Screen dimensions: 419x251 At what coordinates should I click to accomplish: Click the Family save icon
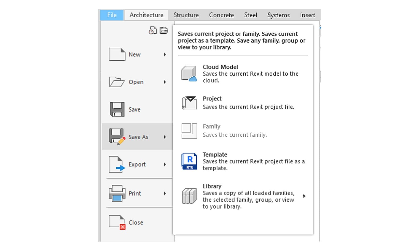[189, 131]
